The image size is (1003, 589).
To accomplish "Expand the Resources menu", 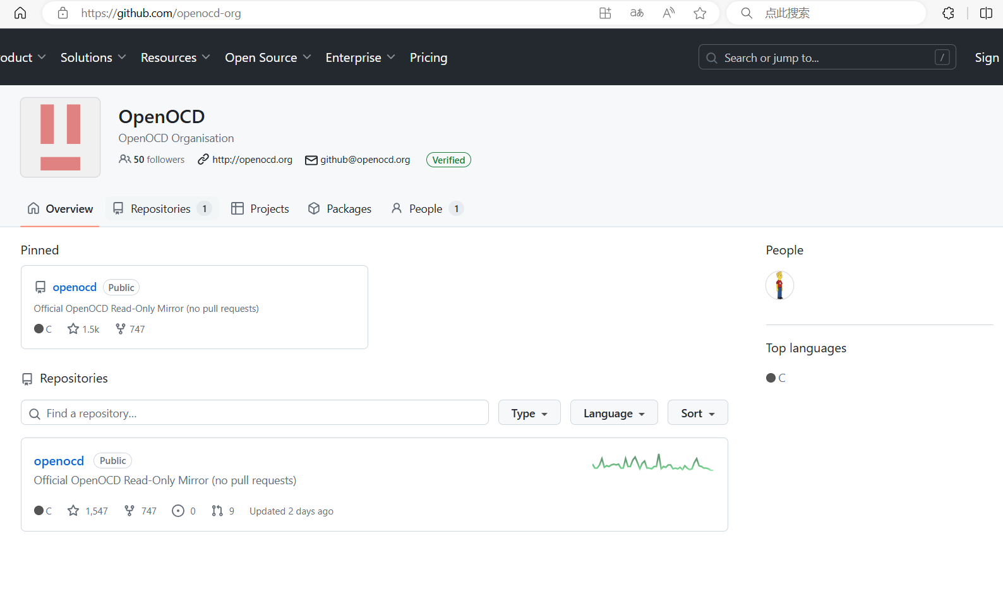I will (x=176, y=57).
